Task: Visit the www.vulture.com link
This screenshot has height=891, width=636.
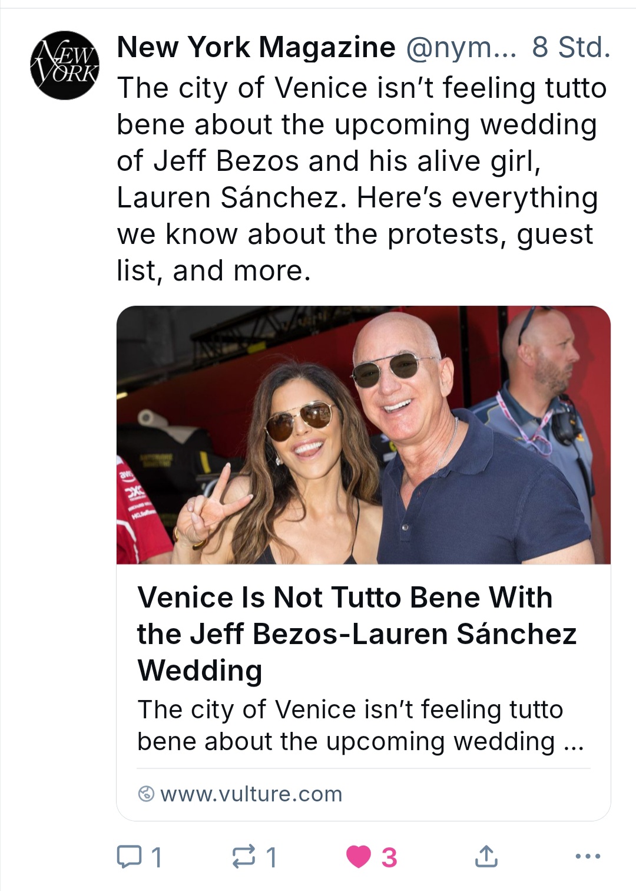Action: [x=251, y=794]
